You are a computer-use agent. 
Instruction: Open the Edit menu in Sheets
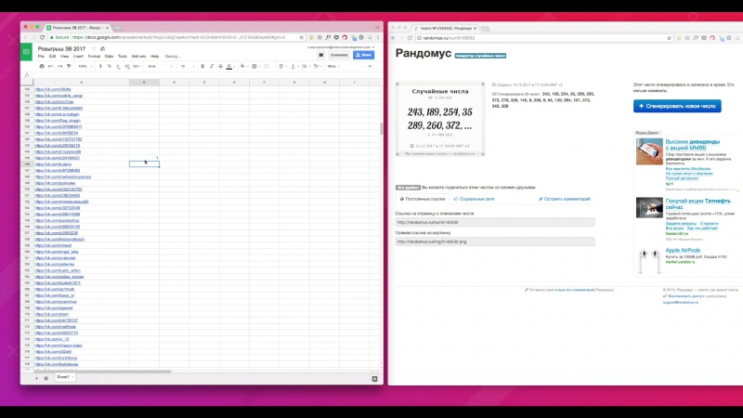pos(52,57)
